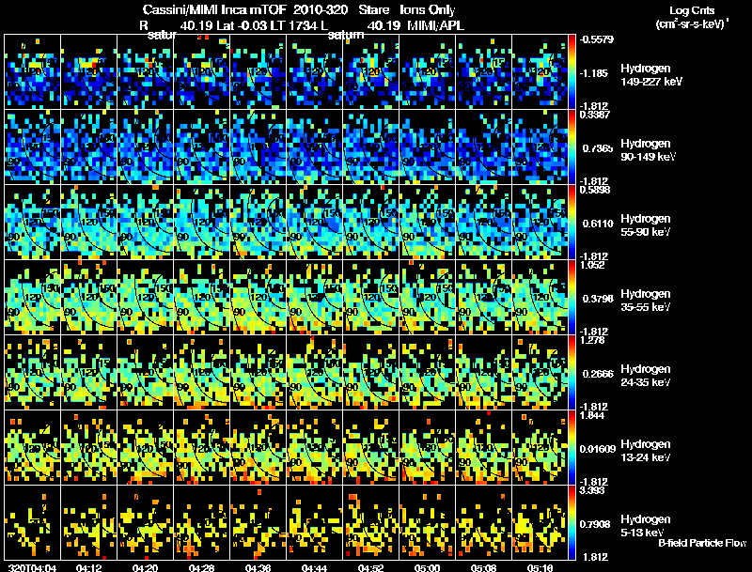Click the 'Hydrogen 5-13 keV' row label

point(646,526)
